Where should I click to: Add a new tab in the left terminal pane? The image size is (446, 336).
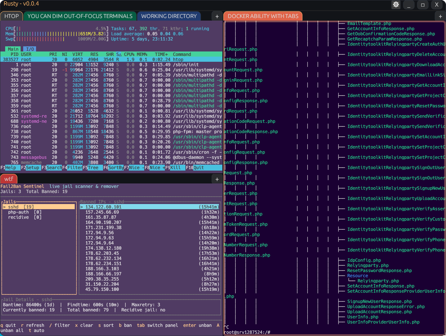[x=217, y=16]
